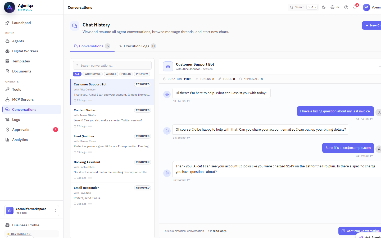This screenshot has height=238, width=381.
Task: Click the DURATION clock icon
Action: 165,79
